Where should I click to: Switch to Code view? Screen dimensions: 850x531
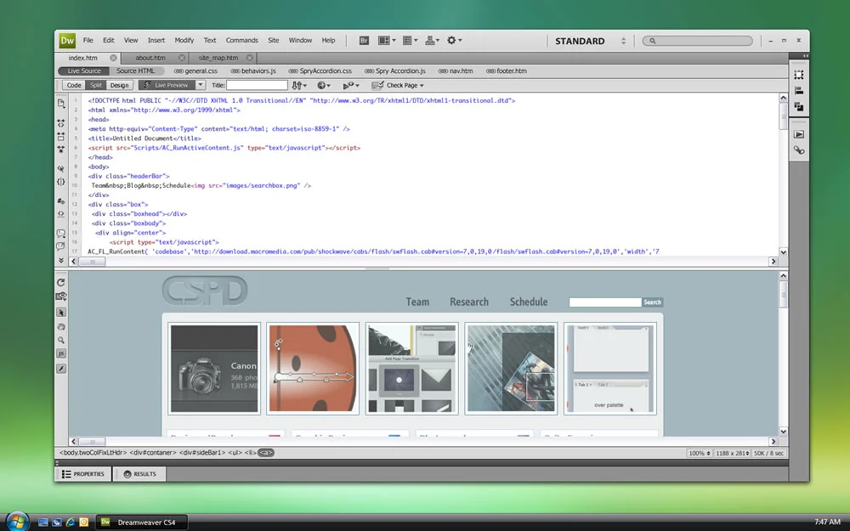click(x=74, y=85)
